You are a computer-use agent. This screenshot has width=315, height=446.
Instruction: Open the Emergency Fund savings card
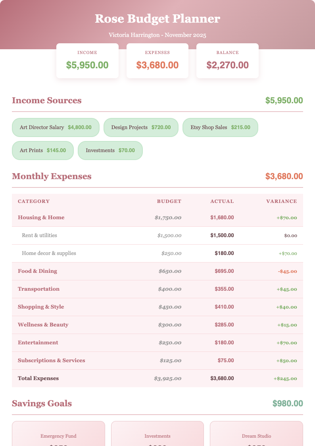click(x=58, y=433)
